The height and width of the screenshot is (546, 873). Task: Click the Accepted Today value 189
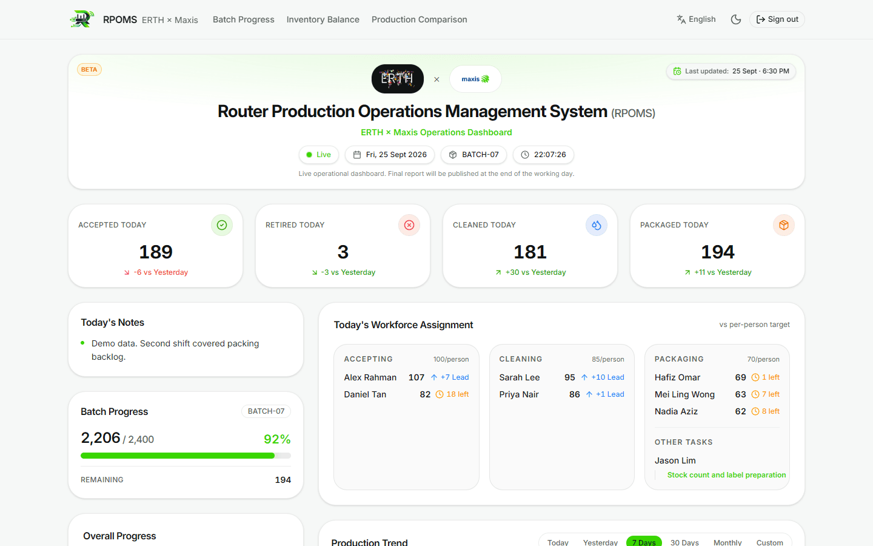(156, 252)
